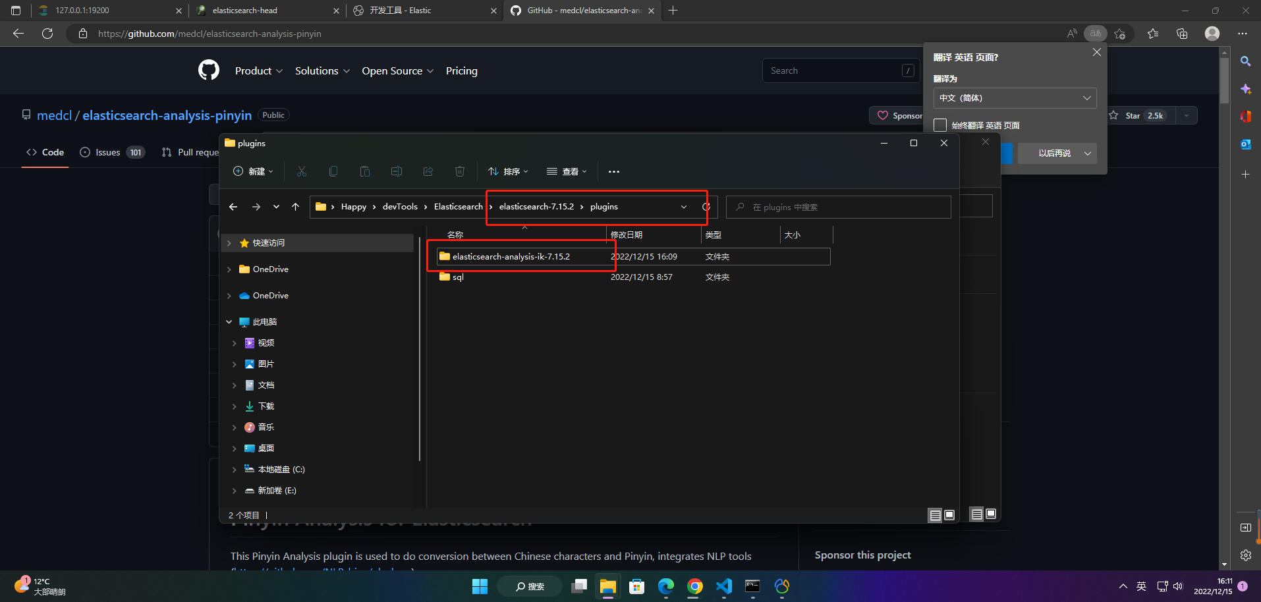1261x602 pixels.
Task: Select the elasticsearch-analysis-ik-7.15.2 folder
Action: [633, 256]
